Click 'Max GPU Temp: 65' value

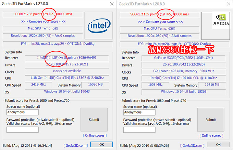coord(159,29)
